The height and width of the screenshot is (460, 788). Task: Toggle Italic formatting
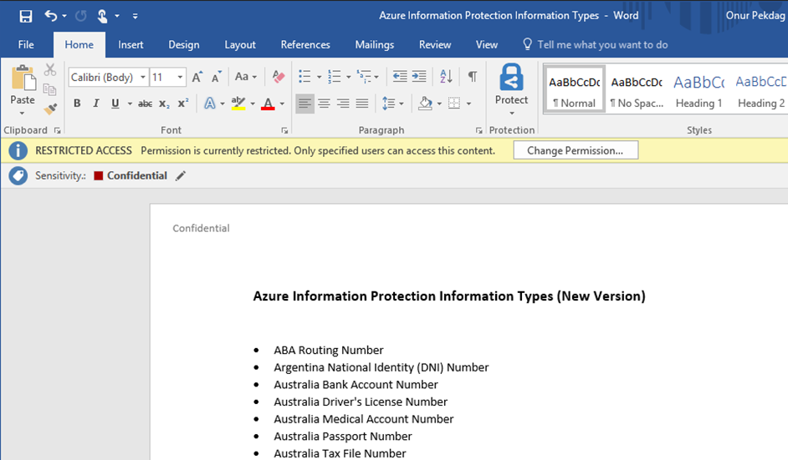pyautogui.click(x=95, y=104)
